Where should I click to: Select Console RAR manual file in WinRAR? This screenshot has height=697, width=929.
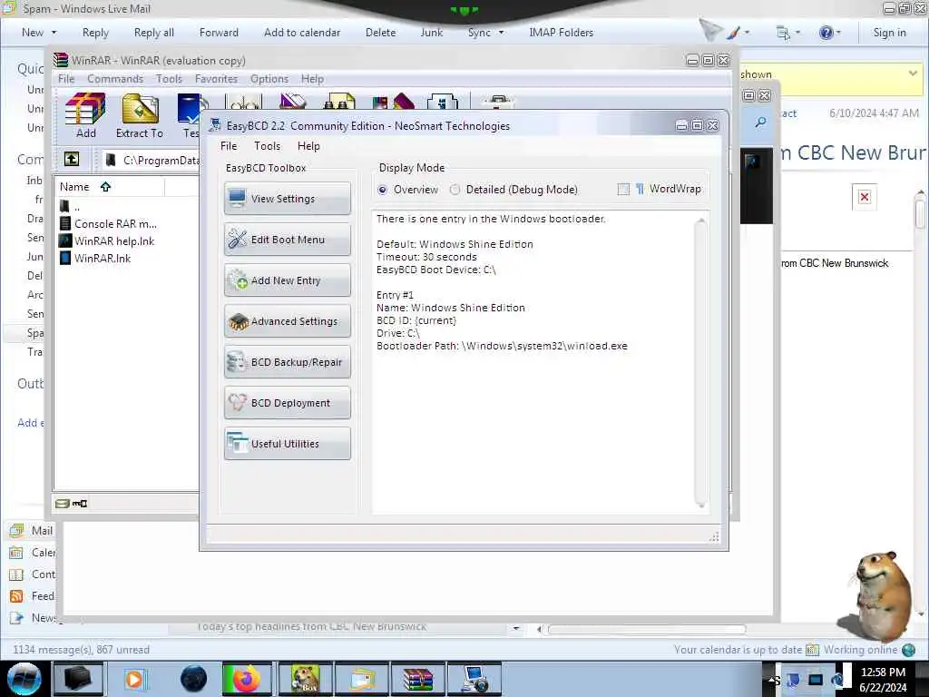tap(109, 224)
